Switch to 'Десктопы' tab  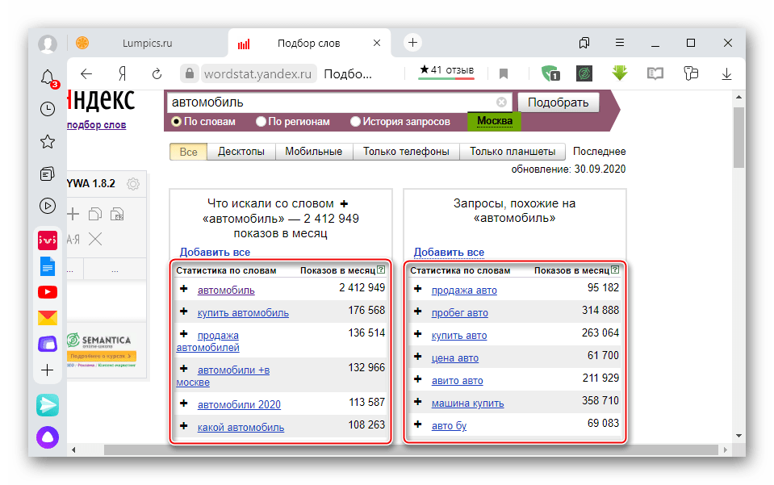pos(241,152)
